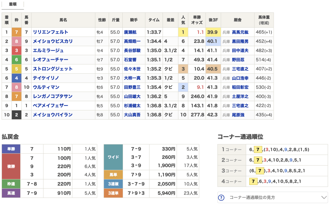
Task: Open trainer 山口浩幸 profile
Action: (240, 78)
